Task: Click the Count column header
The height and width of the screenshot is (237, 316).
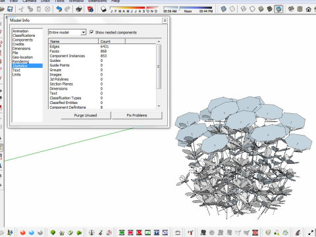Action: (x=112, y=41)
